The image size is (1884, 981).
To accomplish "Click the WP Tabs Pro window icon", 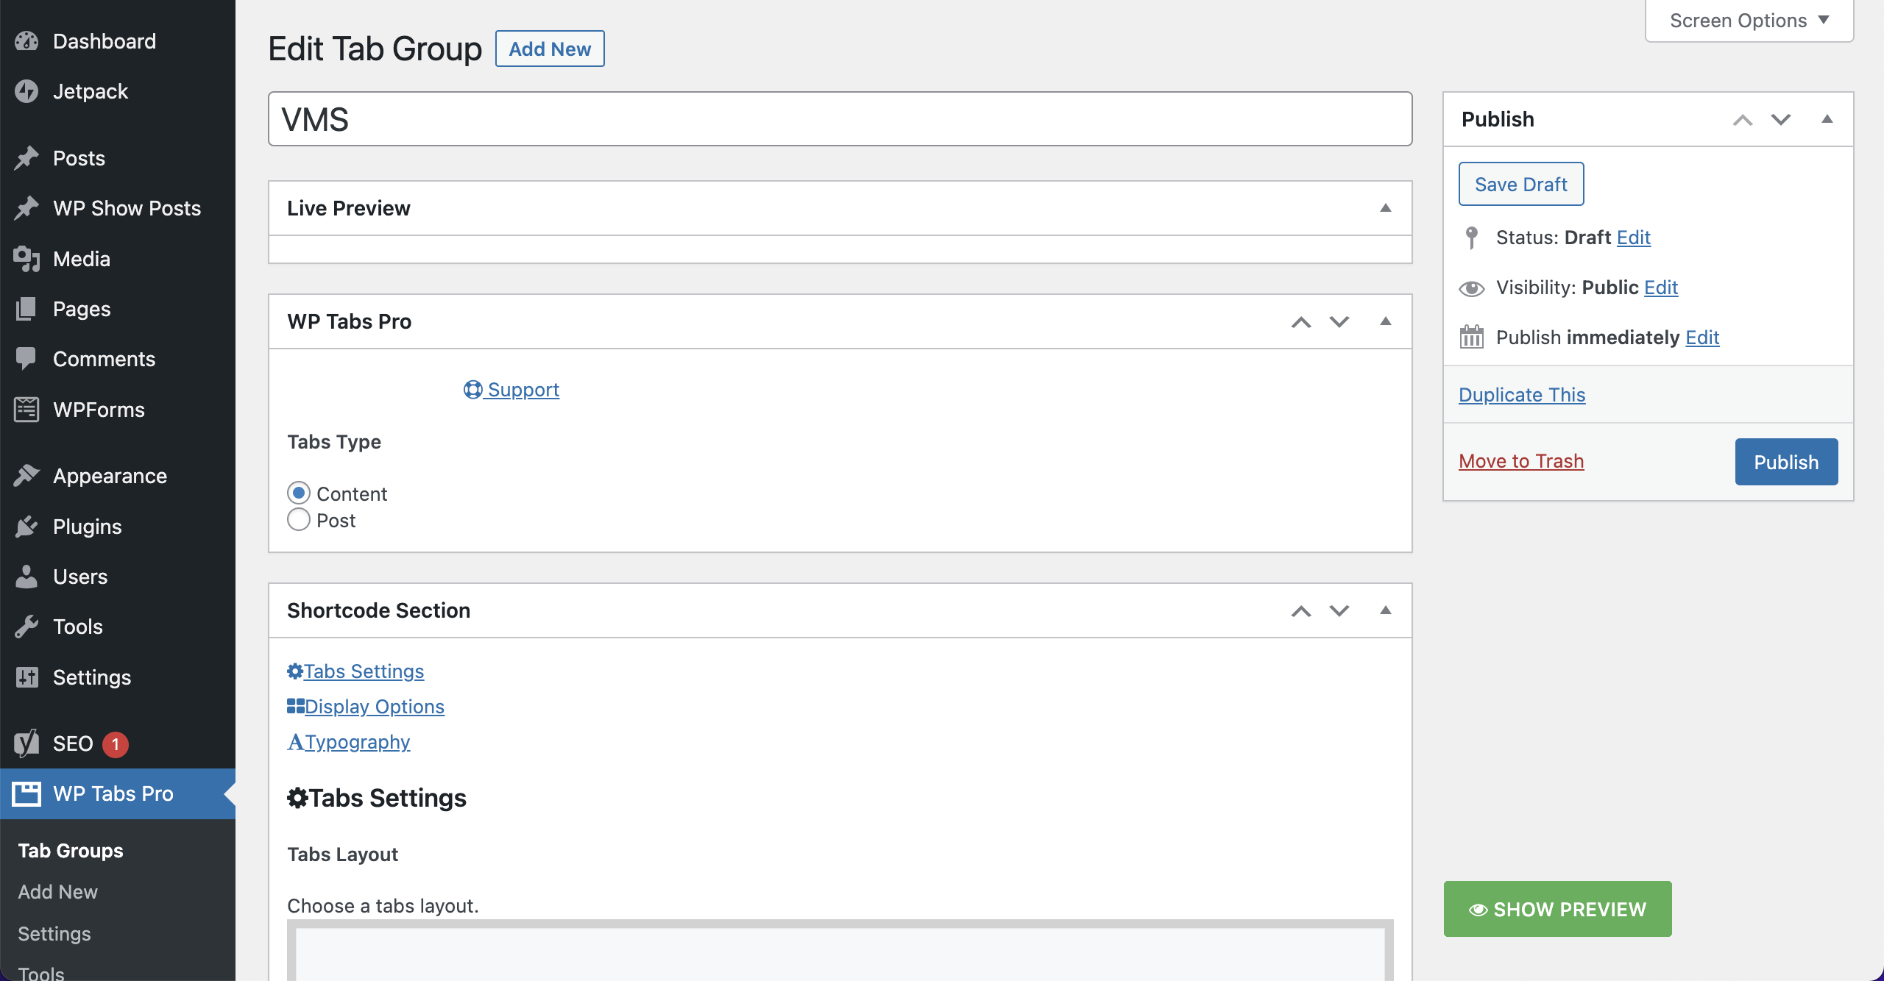I will (26, 793).
